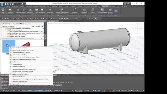Click the view cube compass in viewport

click(138, 28)
